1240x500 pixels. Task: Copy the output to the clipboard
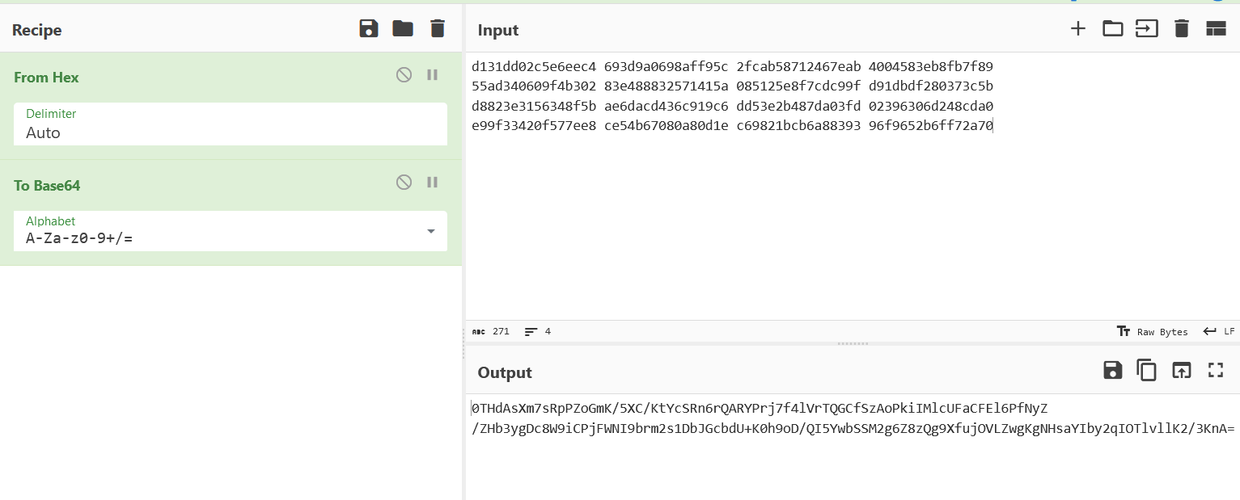pos(1147,371)
